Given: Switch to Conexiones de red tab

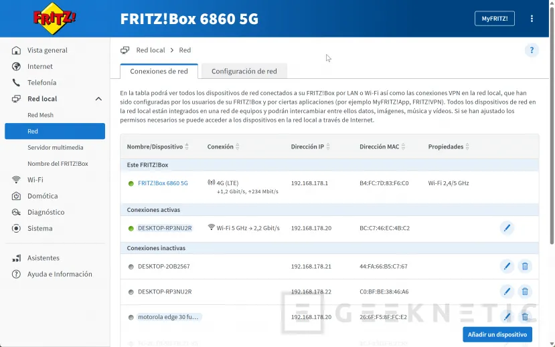Looking at the screenshot, I should 159,72.
